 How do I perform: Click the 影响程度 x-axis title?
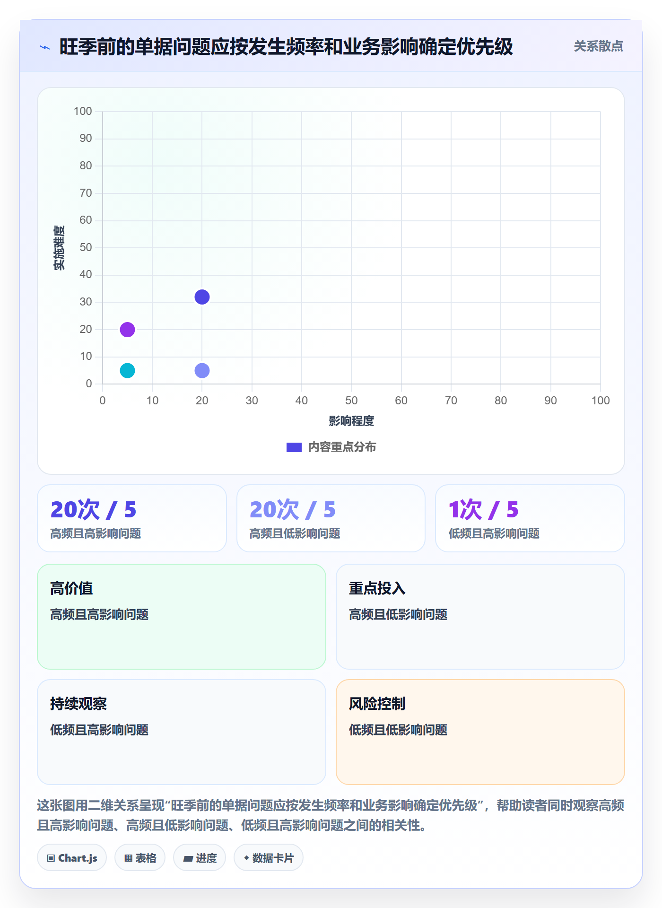(351, 421)
